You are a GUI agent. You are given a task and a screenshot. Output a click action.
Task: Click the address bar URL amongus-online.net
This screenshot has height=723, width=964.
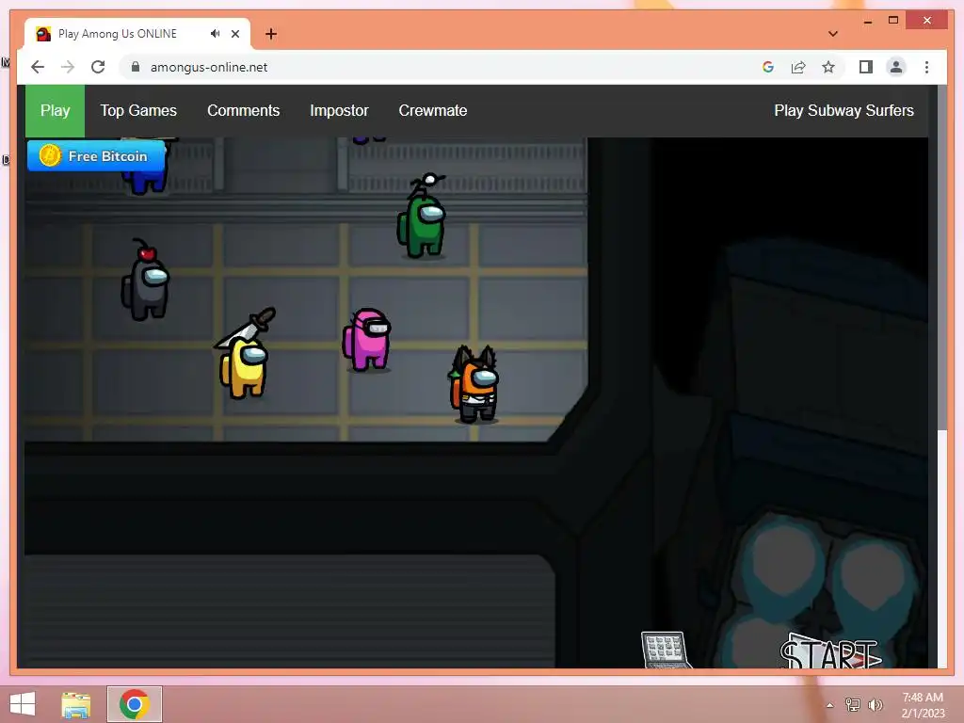209,67
